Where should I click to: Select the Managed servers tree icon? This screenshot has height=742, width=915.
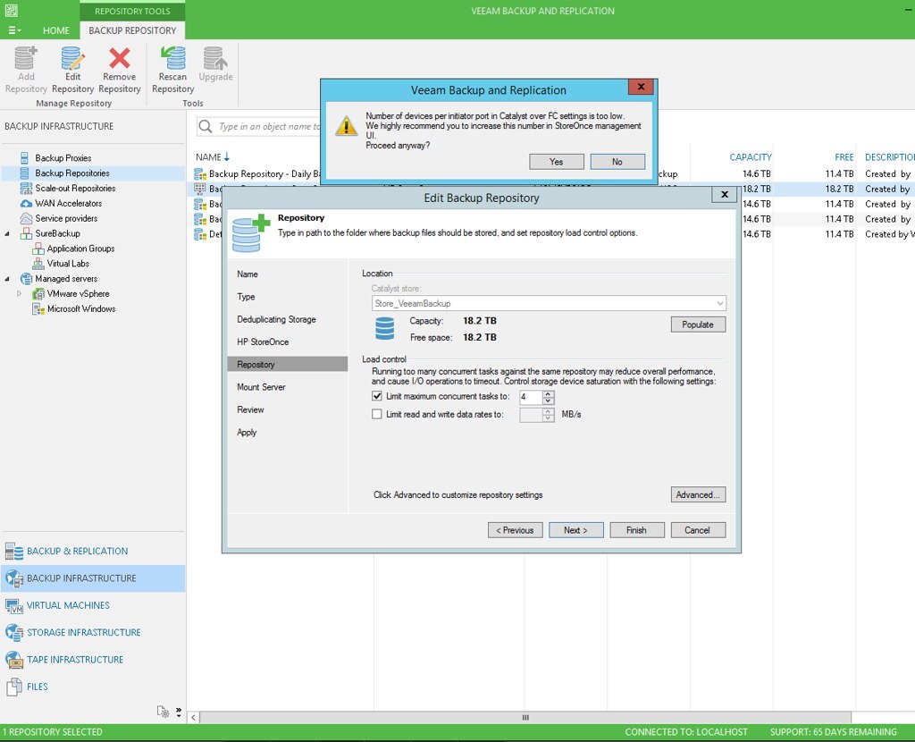click(26, 278)
